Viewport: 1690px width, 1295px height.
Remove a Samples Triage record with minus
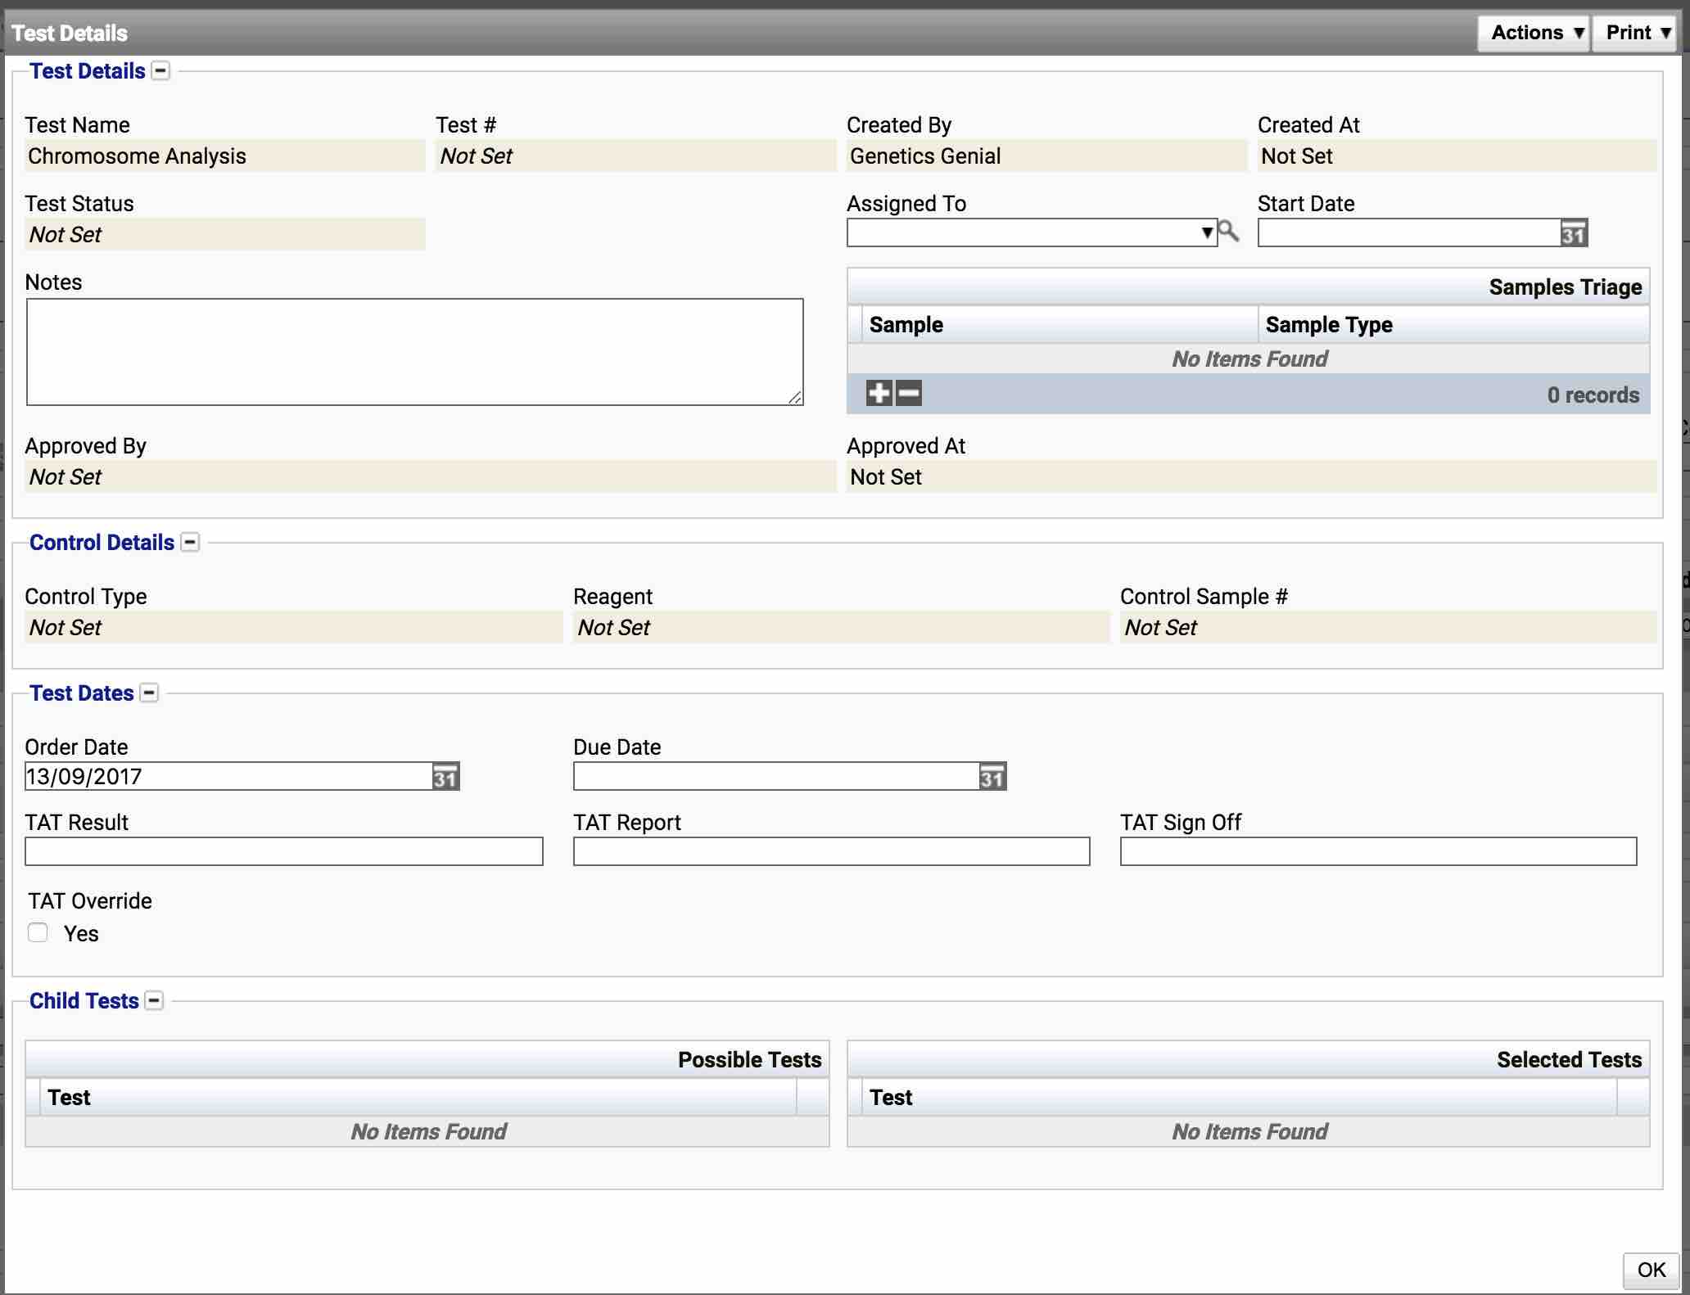[x=909, y=394]
